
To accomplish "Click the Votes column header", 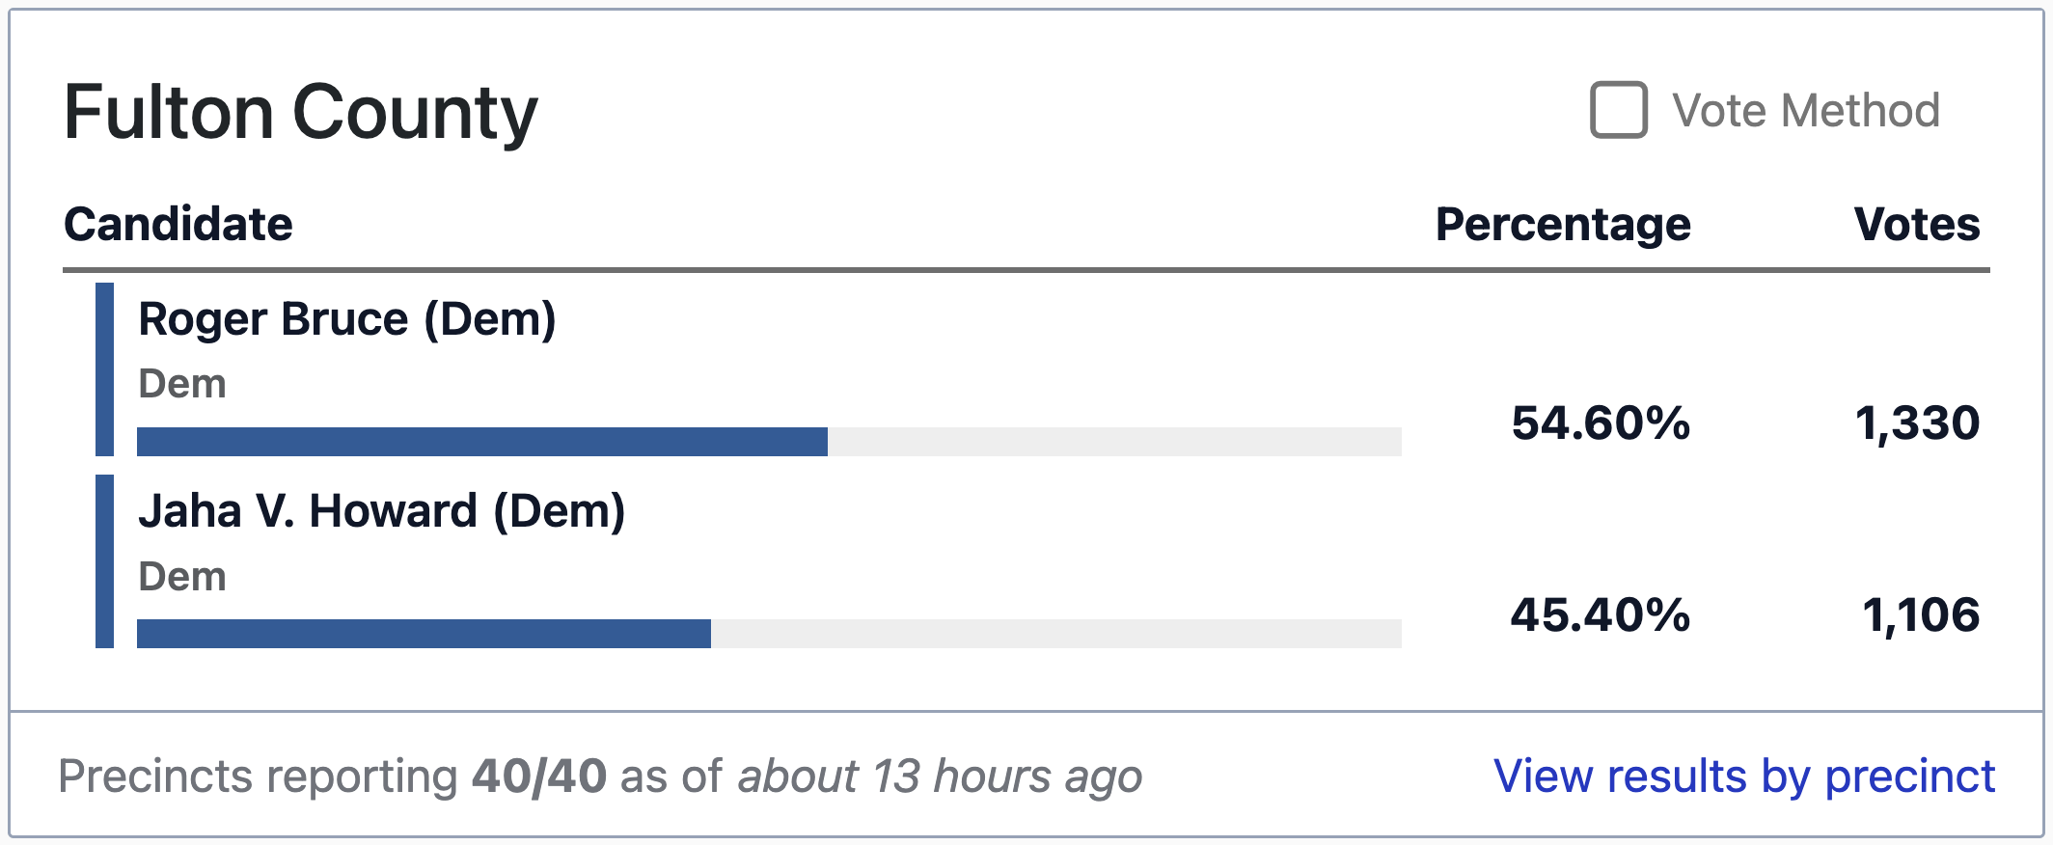I will point(1916,225).
